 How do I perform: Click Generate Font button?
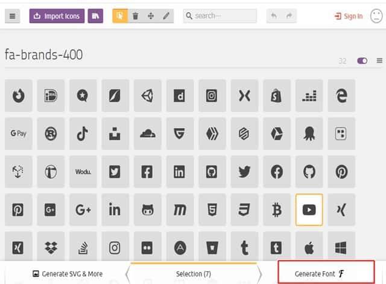[326, 273]
